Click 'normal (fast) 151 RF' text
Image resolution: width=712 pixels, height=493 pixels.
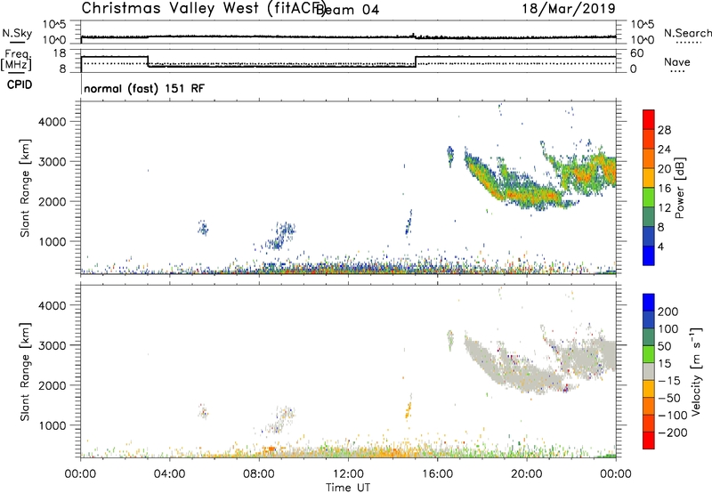144,88
